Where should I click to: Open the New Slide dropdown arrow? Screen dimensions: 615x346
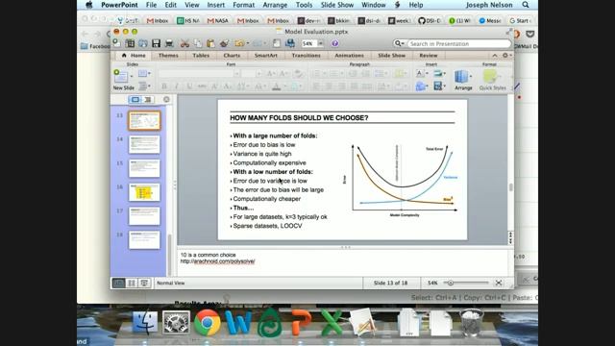(x=132, y=76)
